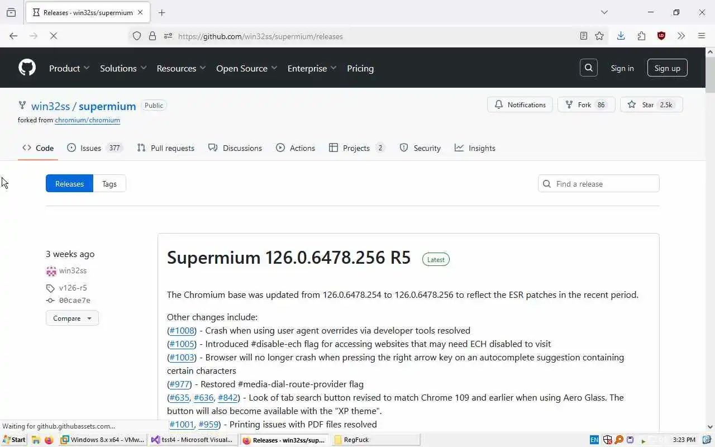Close the Releases browser tab
The height and width of the screenshot is (447, 715).
pos(140,12)
